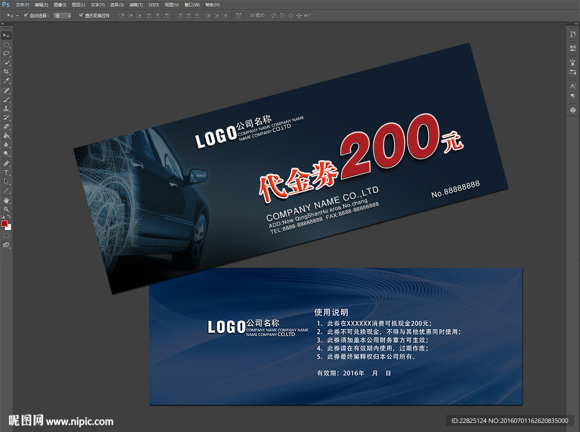The width and height of the screenshot is (580, 432).
Task: Select the Dodge tool
Action: [x=6, y=153]
